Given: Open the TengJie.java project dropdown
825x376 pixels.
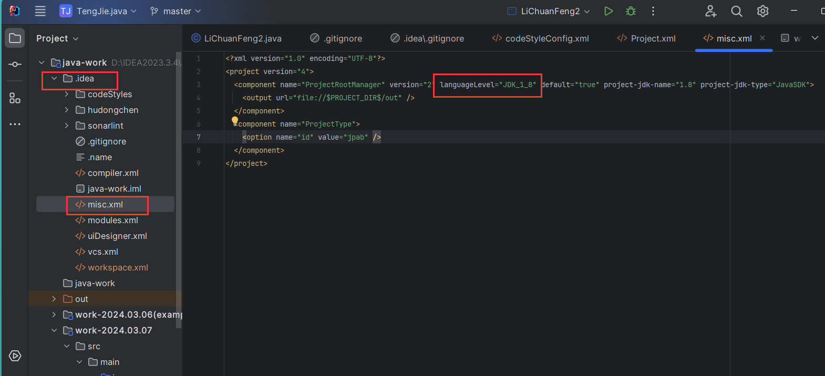Looking at the screenshot, I should pos(98,11).
